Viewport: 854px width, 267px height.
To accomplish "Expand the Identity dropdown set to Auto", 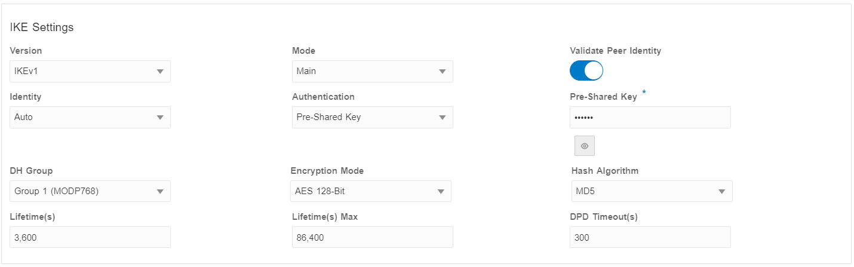I will point(90,117).
